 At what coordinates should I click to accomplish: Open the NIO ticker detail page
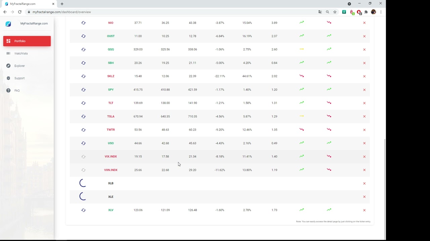tap(111, 23)
